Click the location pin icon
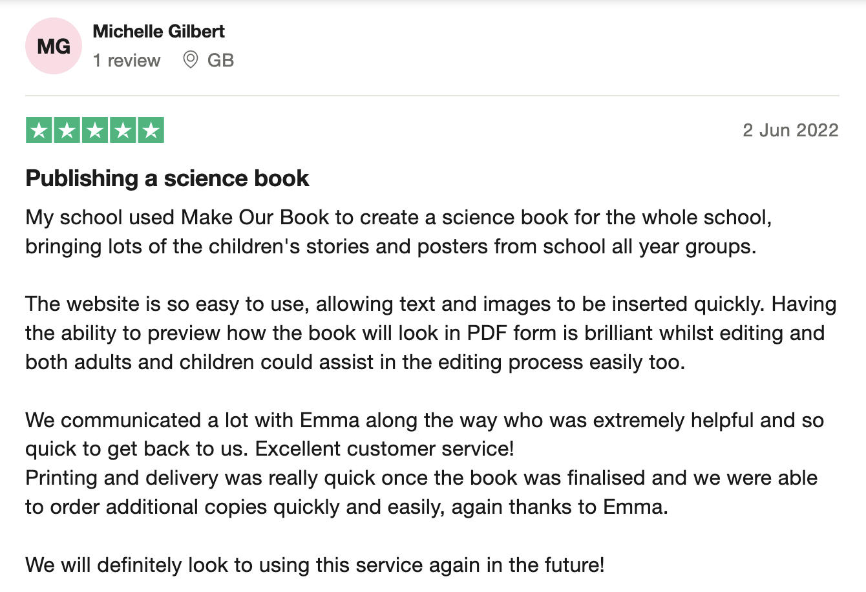866x592 pixels. [x=190, y=60]
